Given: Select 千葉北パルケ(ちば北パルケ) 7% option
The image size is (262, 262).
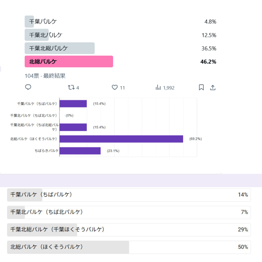Looking at the screenshot, I should click(129, 212).
